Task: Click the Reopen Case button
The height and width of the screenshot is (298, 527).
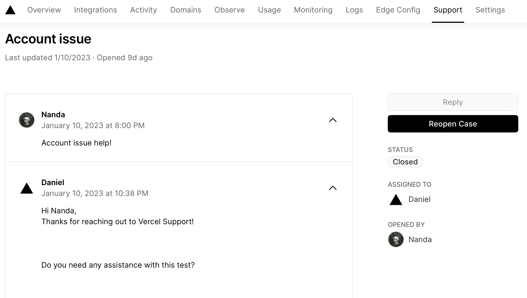Action: (453, 124)
